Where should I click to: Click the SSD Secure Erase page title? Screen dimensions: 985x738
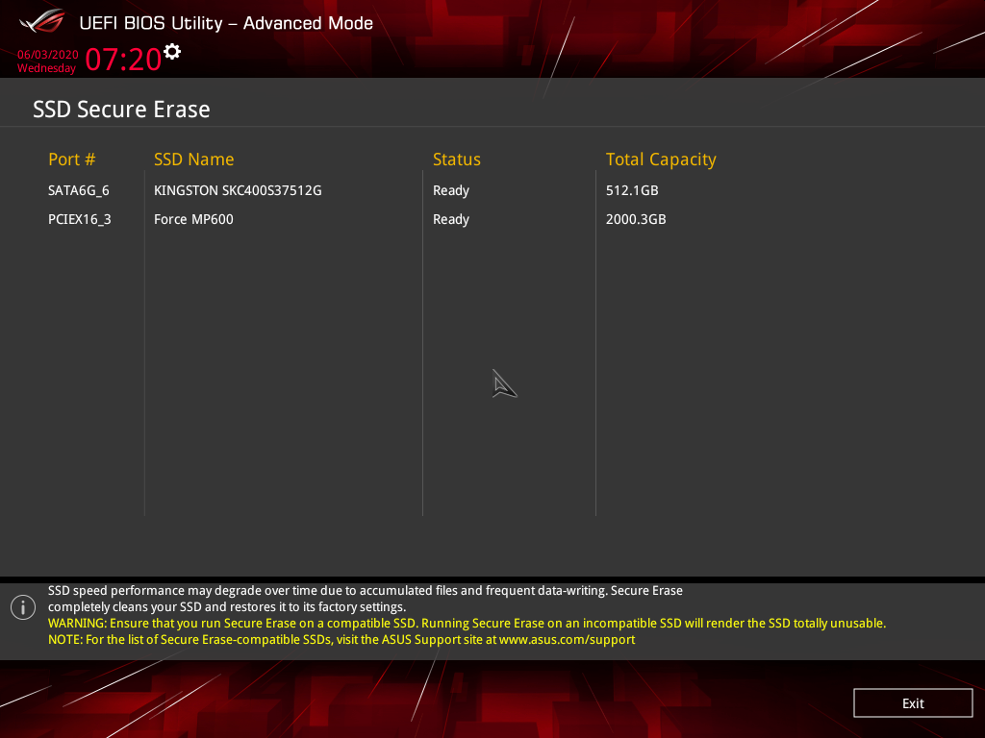tap(121, 109)
